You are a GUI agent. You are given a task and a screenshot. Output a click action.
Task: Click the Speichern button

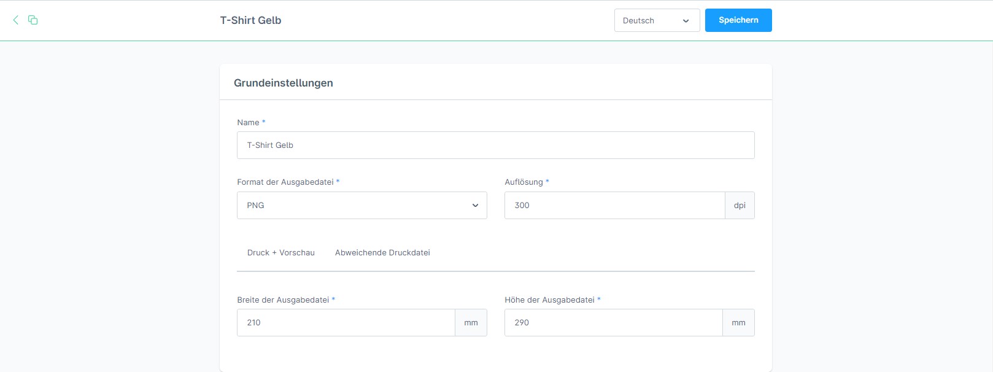[738, 20]
